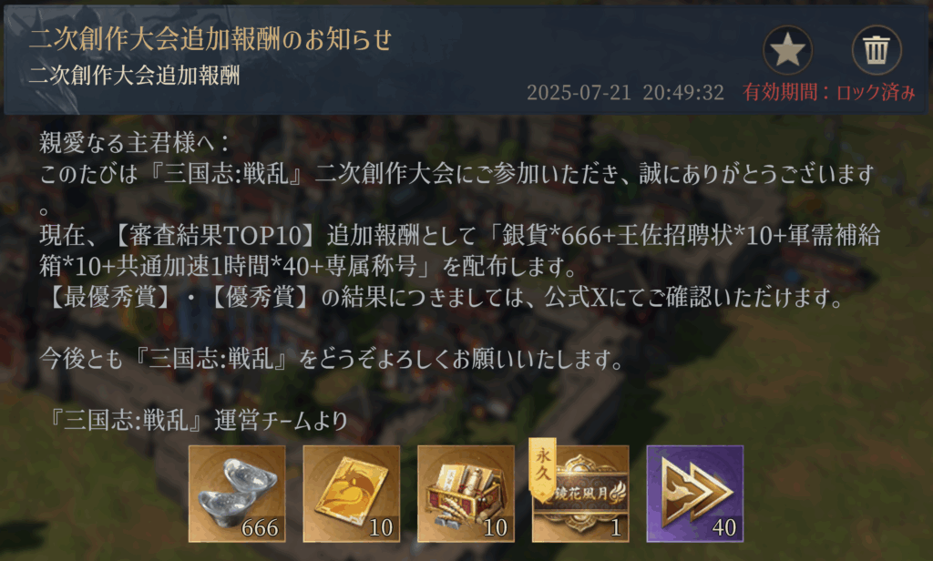933x561 pixels.
Task: Click the 666 quantity on silver reward
Action: [x=260, y=527]
